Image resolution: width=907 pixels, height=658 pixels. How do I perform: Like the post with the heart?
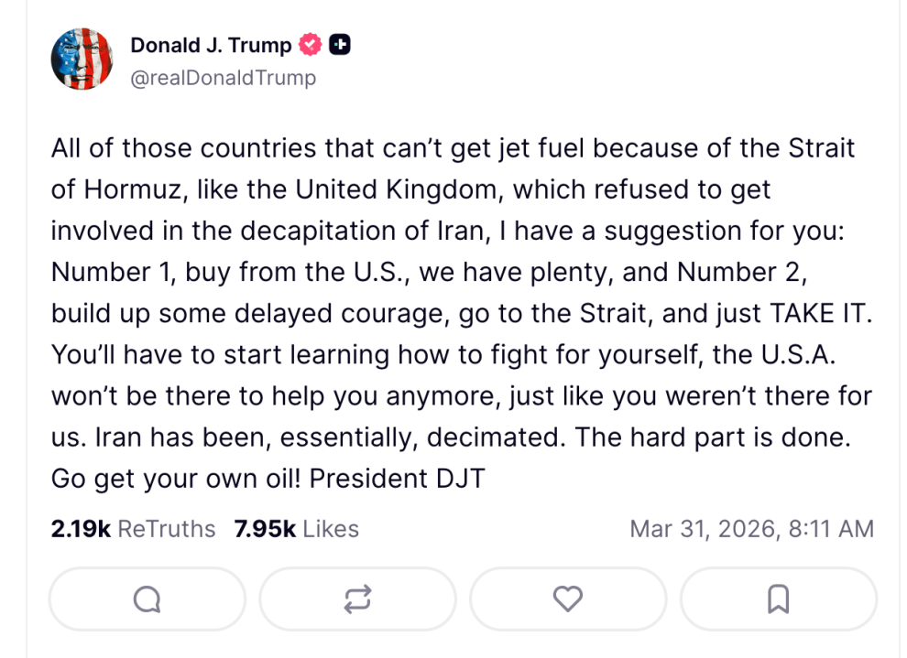pos(568,599)
